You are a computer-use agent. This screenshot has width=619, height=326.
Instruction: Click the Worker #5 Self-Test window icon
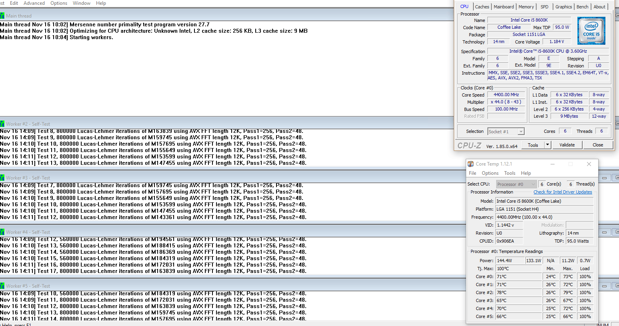(2, 286)
